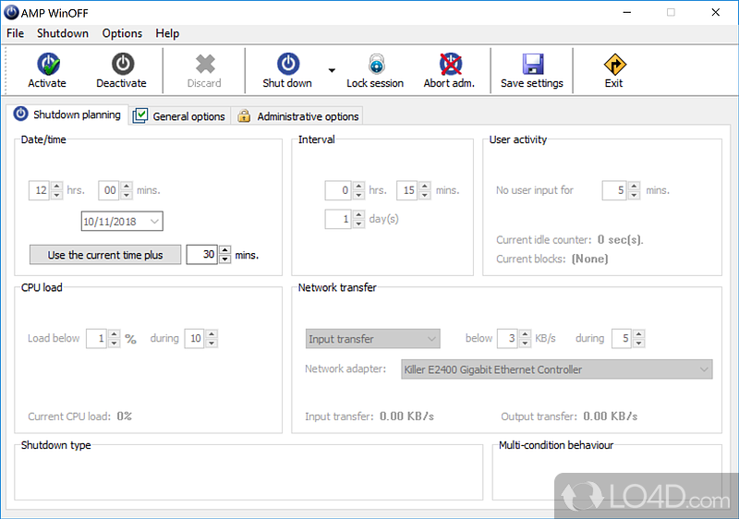Expand the arrow beside Shut down
Viewport: 739px width, 519px height.
(331, 70)
